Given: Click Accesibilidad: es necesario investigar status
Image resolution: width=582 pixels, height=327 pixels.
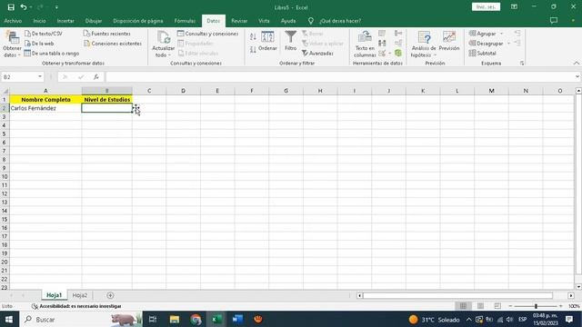Looking at the screenshot, I should click(76, 306).
